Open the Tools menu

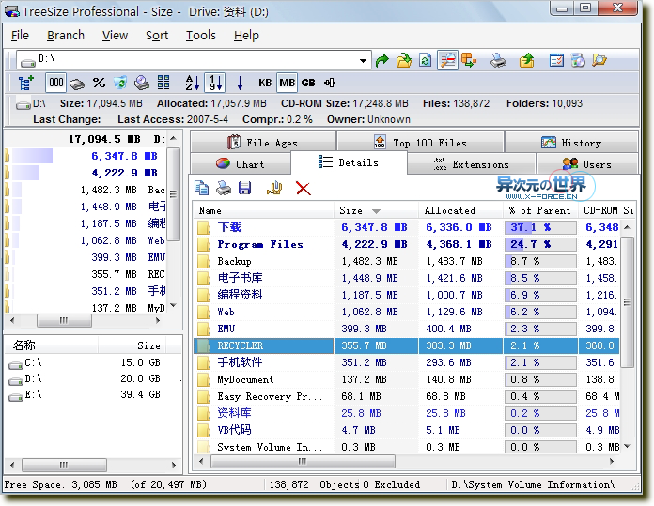tap(201, 36)
